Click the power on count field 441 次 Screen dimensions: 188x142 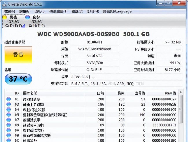point(169,63)
